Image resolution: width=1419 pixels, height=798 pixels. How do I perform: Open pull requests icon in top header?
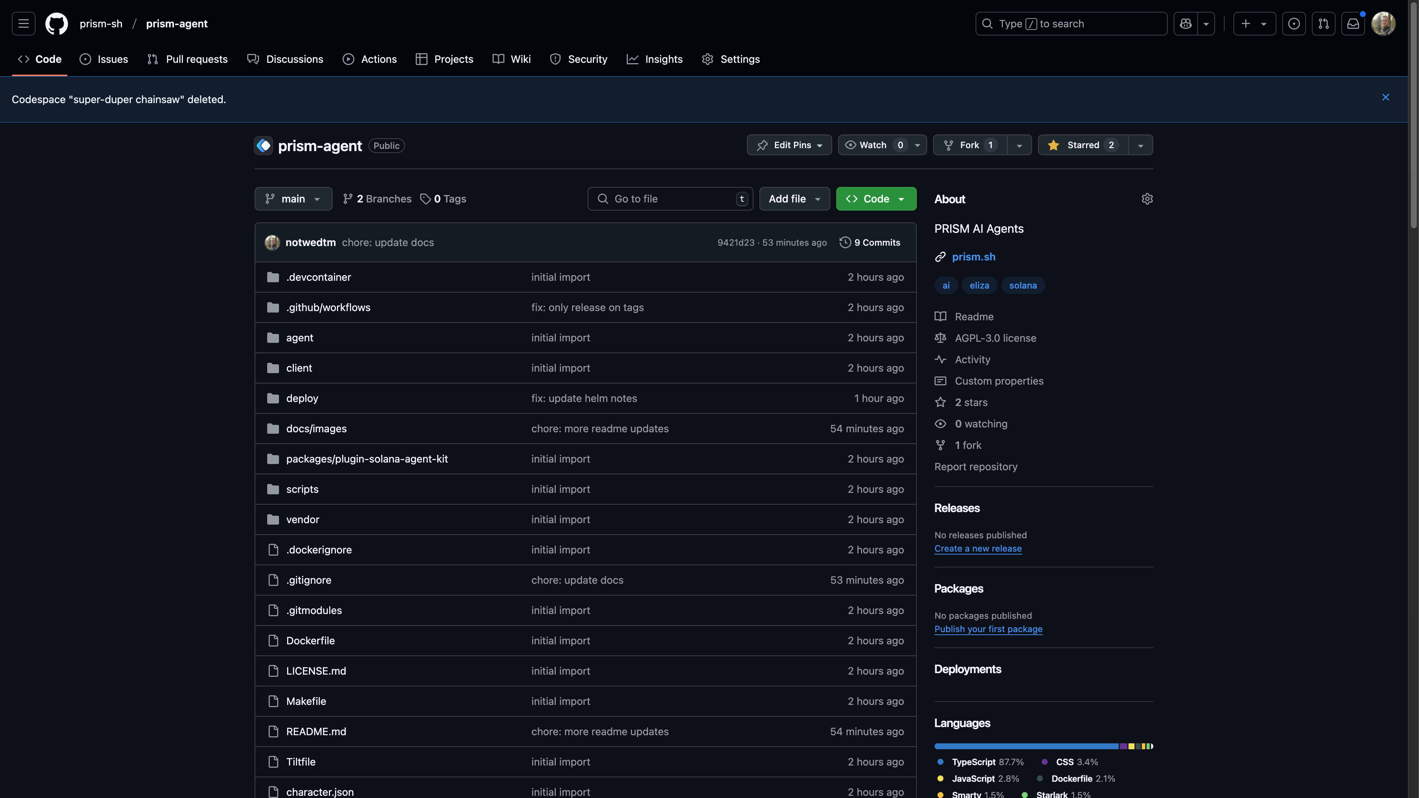click(x=1323, y=24)
